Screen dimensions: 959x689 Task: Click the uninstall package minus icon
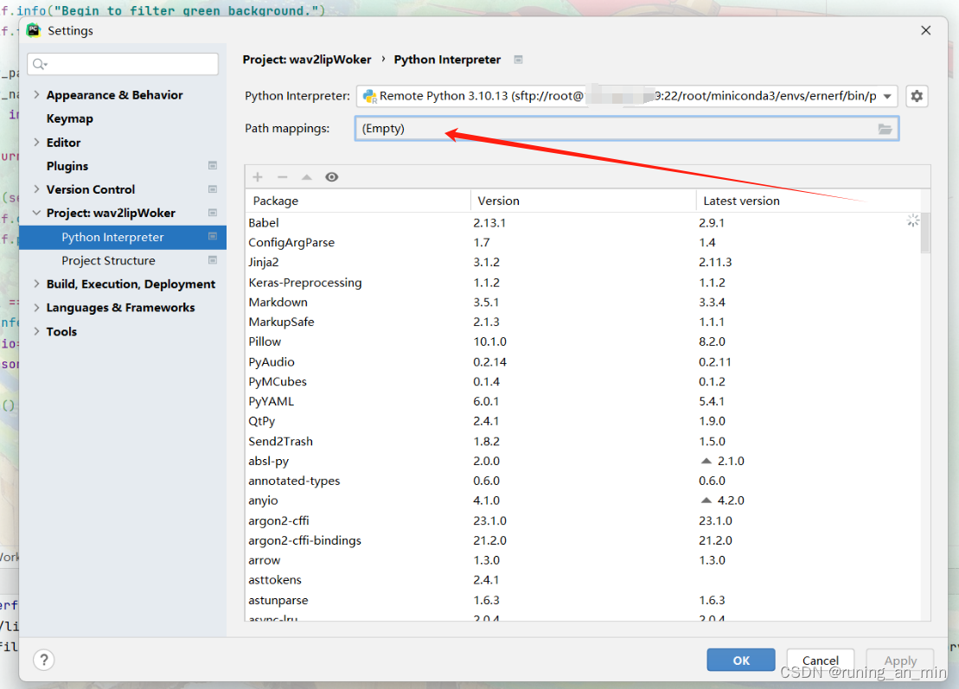(282, 176)
